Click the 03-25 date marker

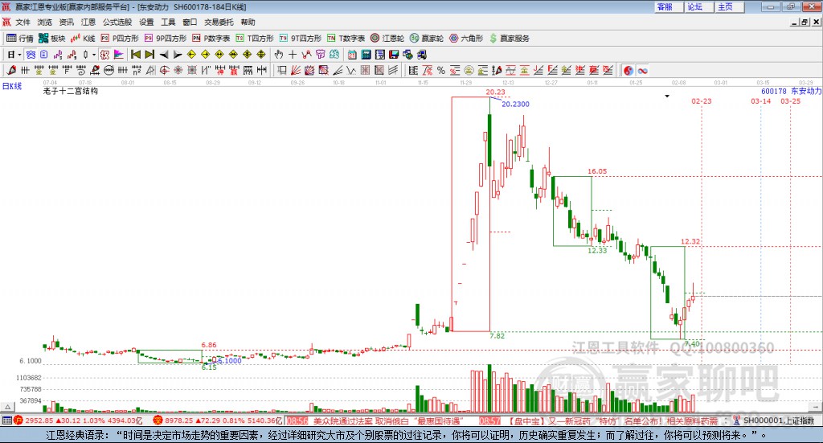[791, 101]
